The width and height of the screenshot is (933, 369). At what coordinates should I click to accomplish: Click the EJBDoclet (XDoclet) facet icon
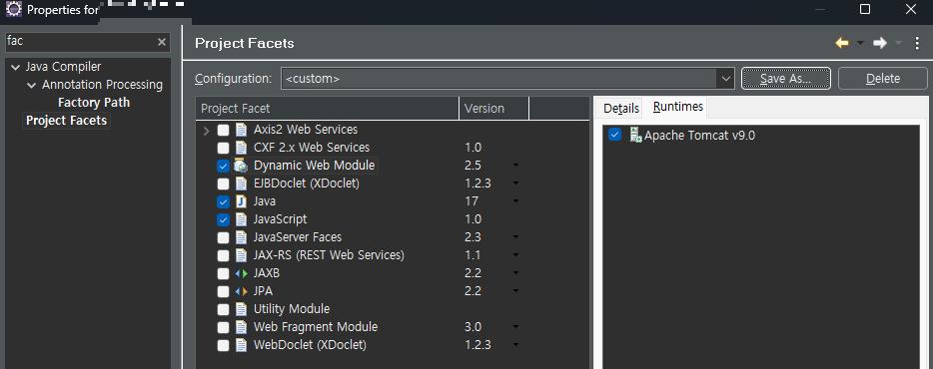click(x=241, y=184)
